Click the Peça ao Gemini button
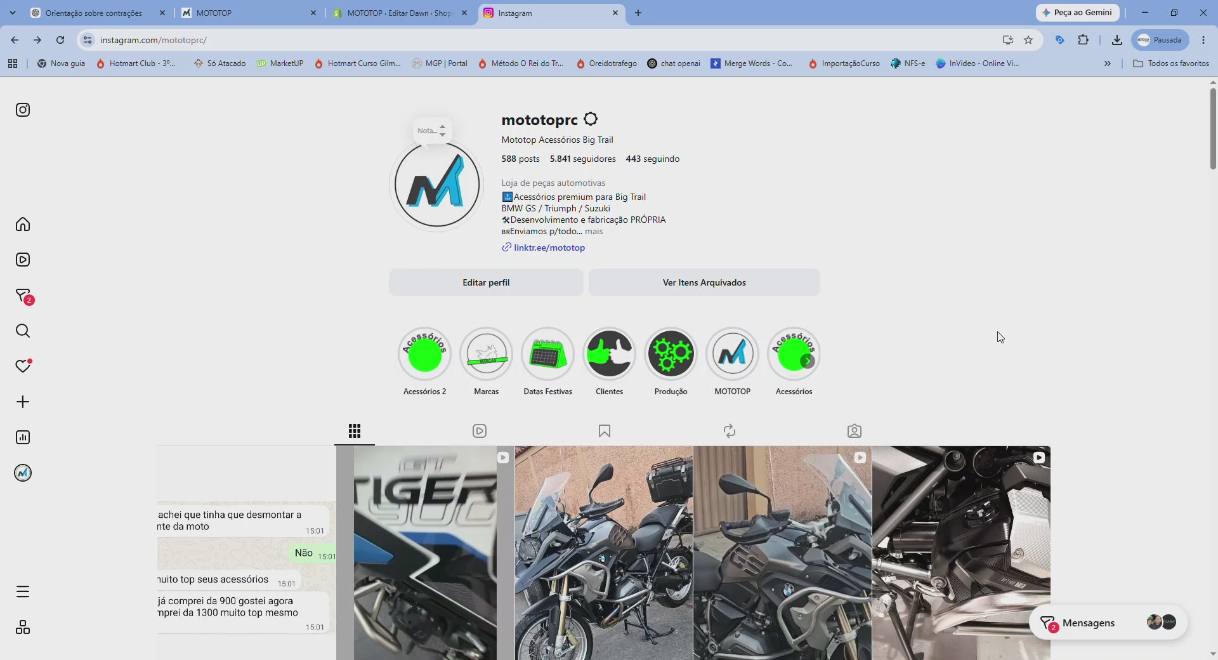The width and height of the screenshot is (1218, 660). pyautogui.click(x=1077, y=13)
